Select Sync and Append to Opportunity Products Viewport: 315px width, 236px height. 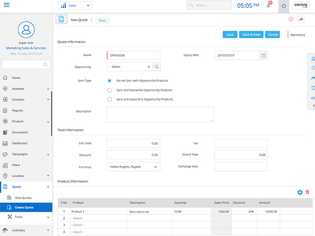click(x=110, y=99)
